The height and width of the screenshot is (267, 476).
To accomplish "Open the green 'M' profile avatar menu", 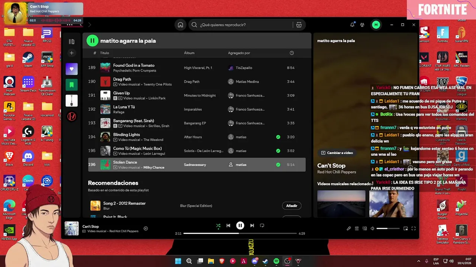I will 376,25.
